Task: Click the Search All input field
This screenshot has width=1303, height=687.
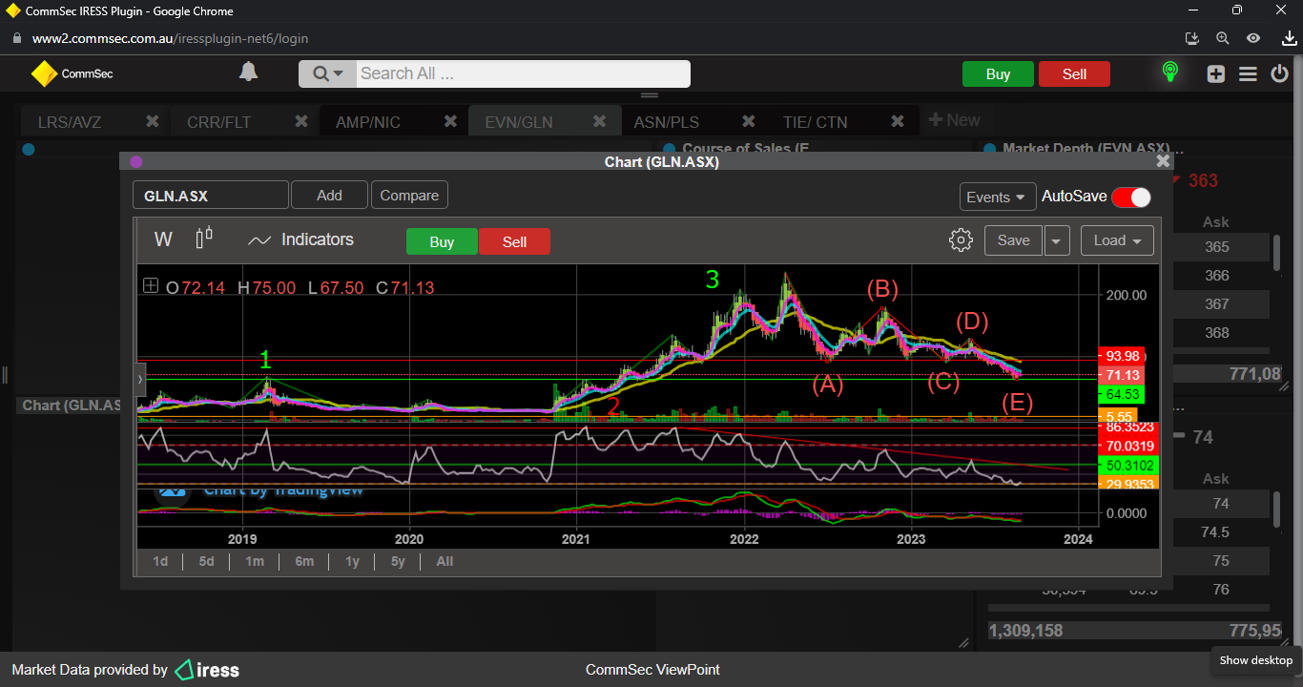Action: point(523,73)
